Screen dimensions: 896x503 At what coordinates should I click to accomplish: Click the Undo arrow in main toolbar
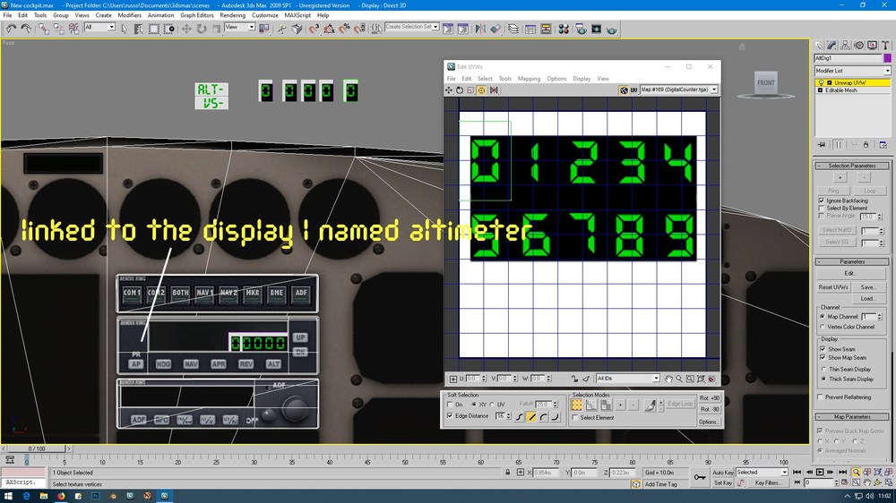pyautogui.click(x=11, y=29)
